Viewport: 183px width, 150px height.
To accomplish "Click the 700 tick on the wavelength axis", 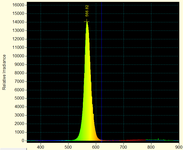I will point(124,146).
